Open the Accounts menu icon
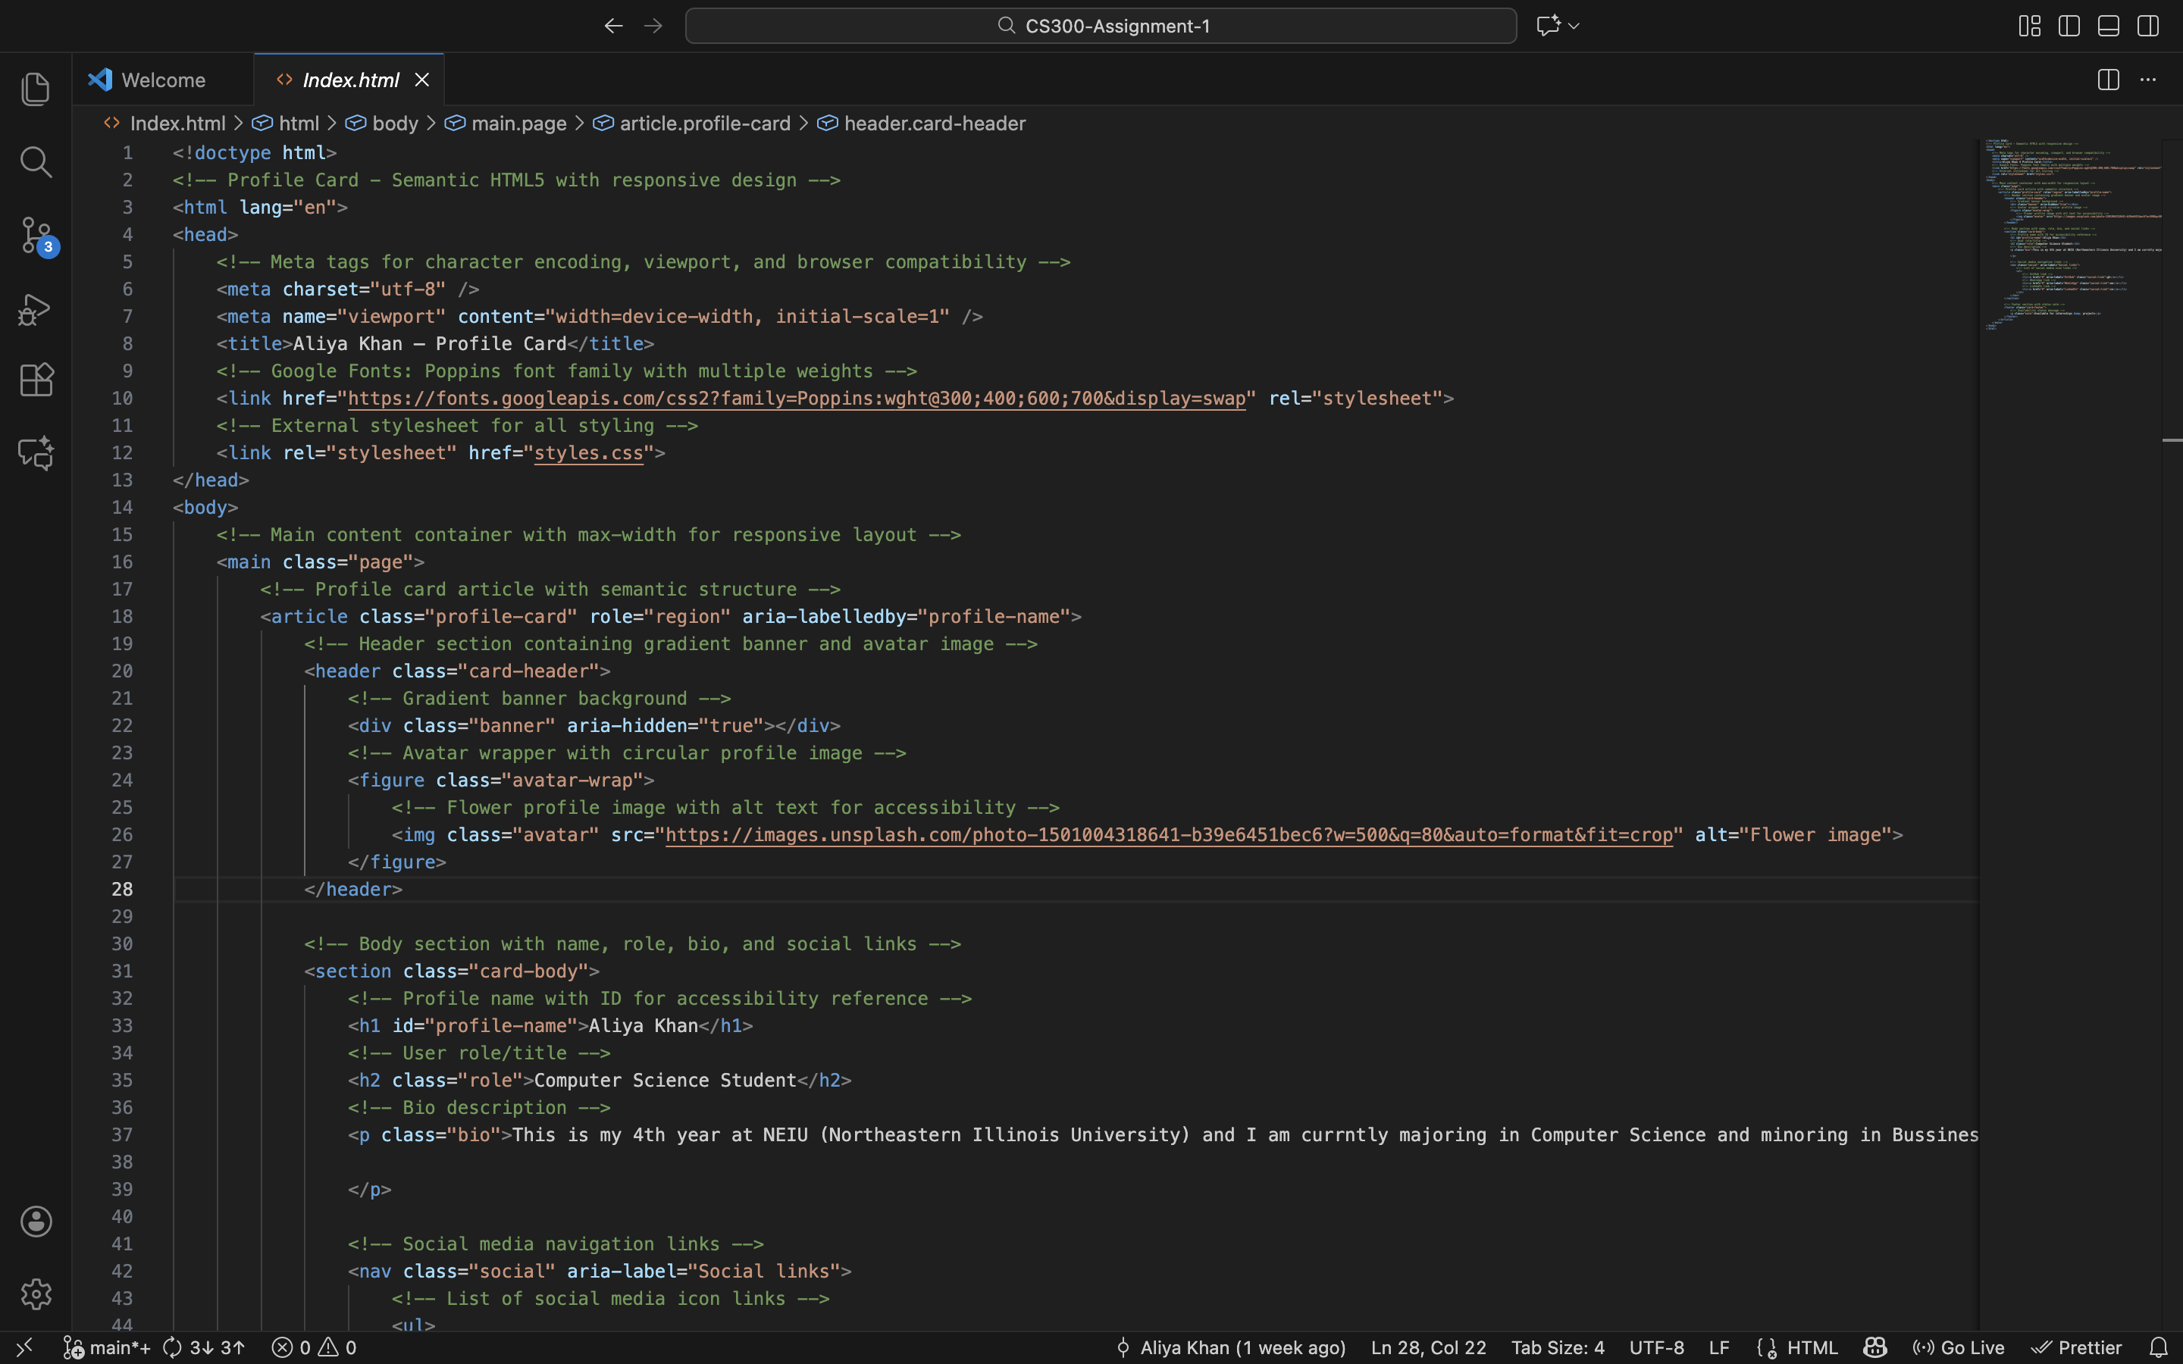The height and width of the screenshot is (1364, 2183). (x=35, y=1222)
